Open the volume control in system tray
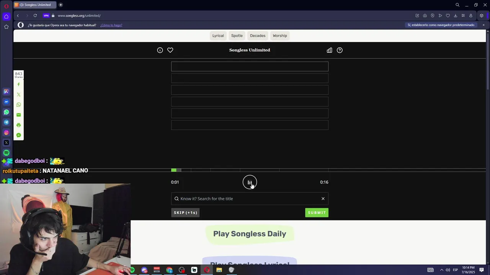 click(x=448, y=270)
